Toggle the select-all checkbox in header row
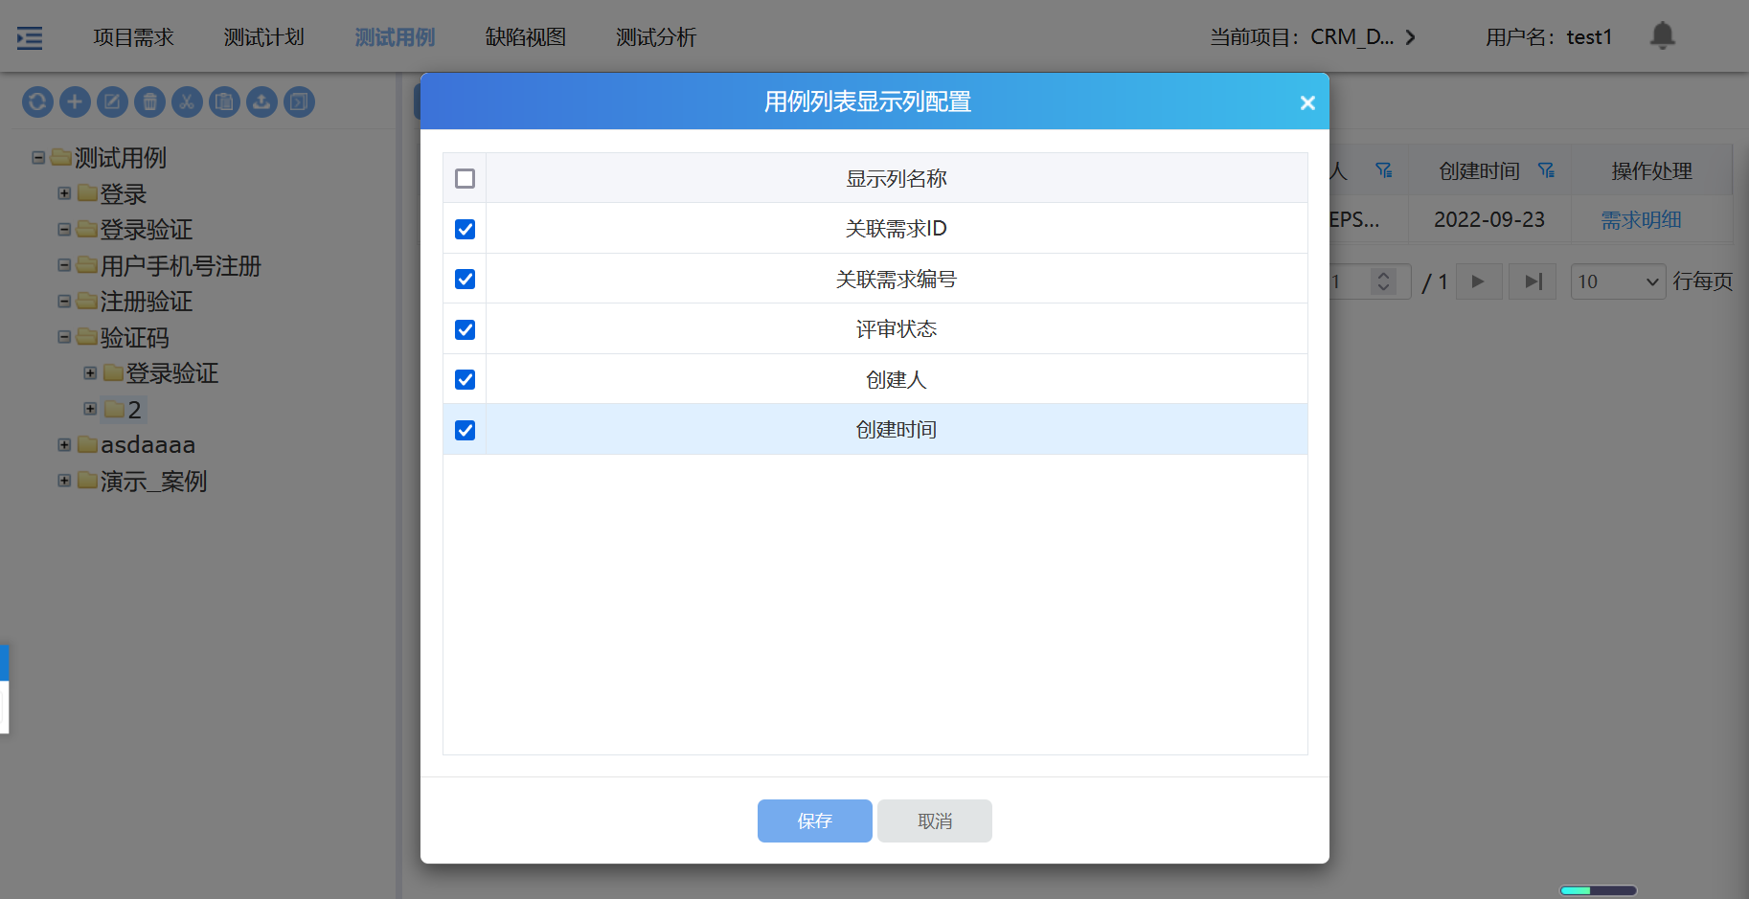The image size is (1749, 899). point(465,179)
